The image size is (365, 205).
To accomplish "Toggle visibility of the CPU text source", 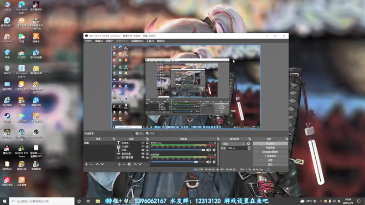I will tap(143, 150).
